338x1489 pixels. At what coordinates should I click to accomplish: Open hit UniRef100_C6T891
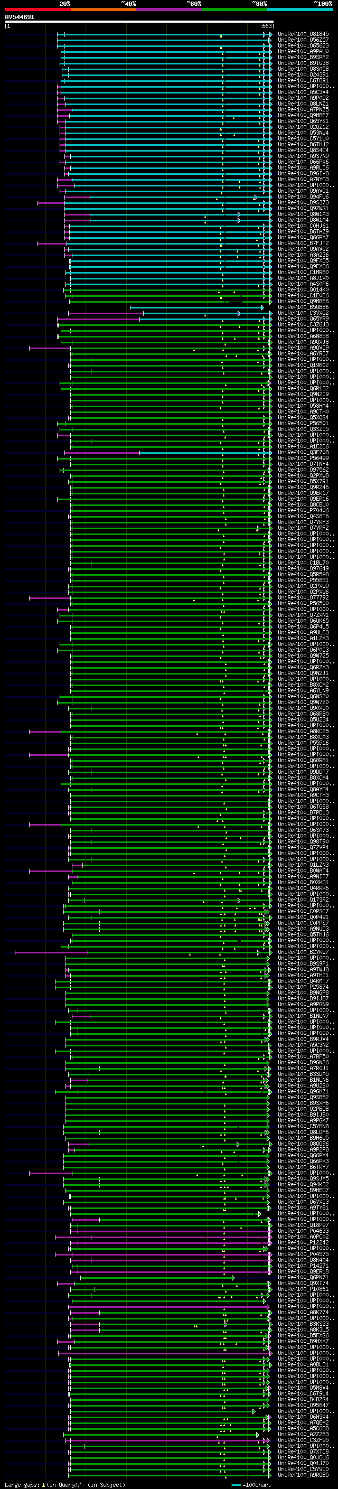[303, 80]
